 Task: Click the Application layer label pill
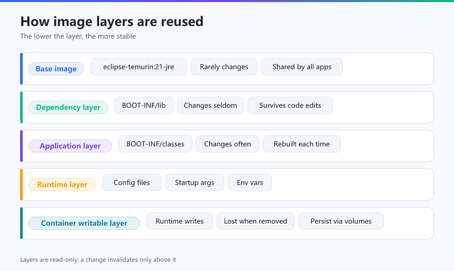[70, 146]
